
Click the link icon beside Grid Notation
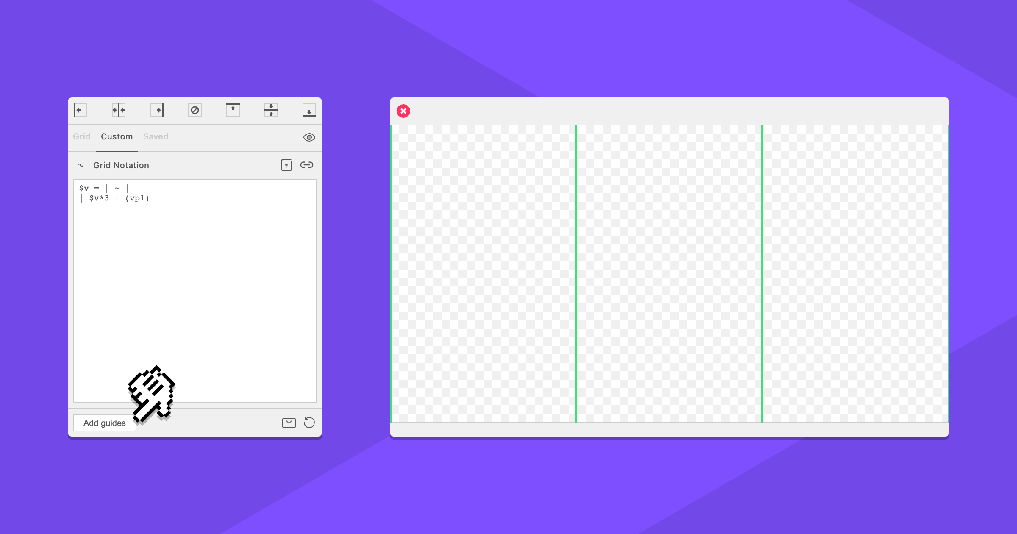[x=307, y=165]
